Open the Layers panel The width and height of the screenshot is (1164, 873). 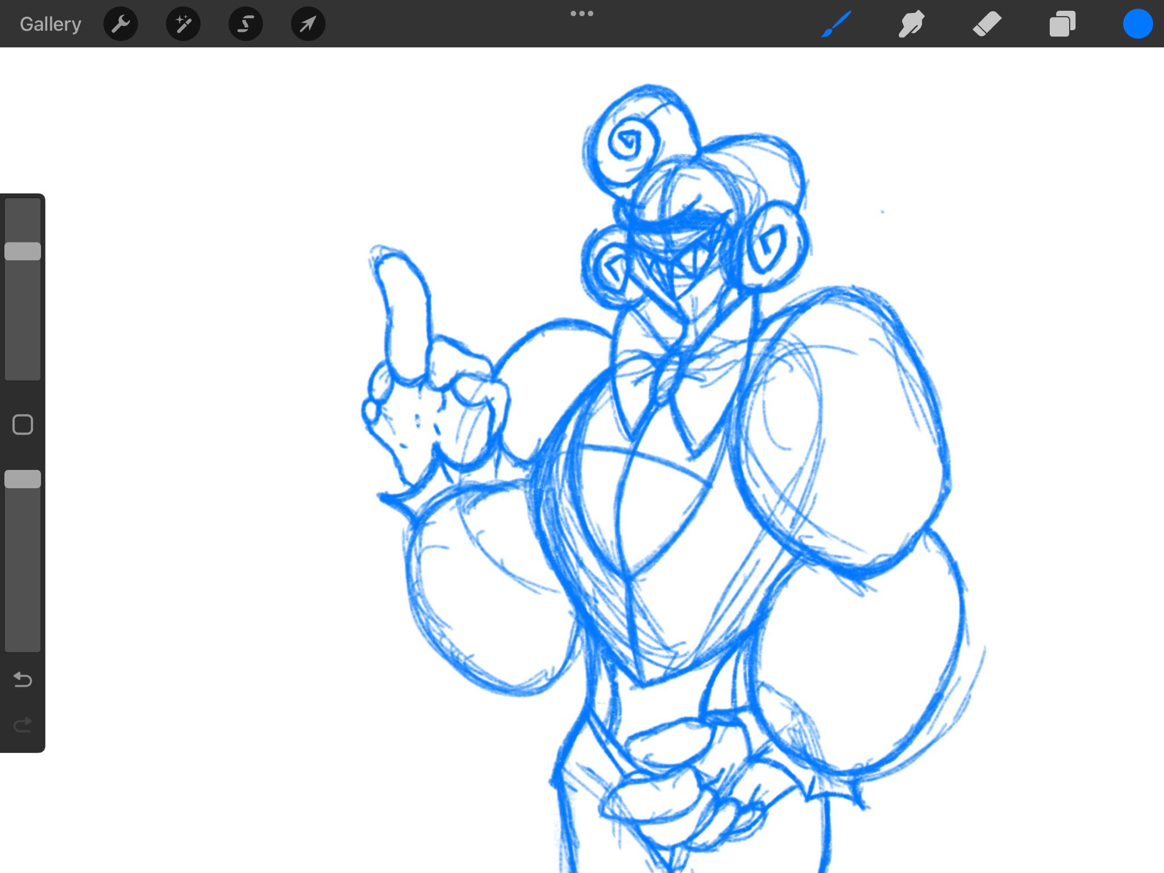pos(1062,24)
